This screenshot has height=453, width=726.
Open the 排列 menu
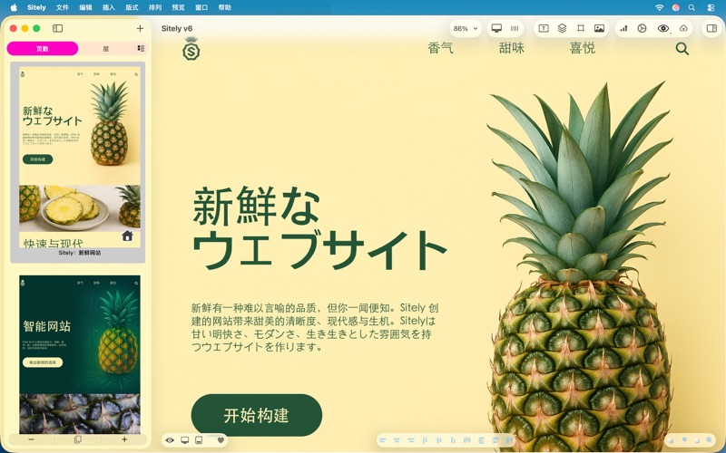(x=155, y=7)
